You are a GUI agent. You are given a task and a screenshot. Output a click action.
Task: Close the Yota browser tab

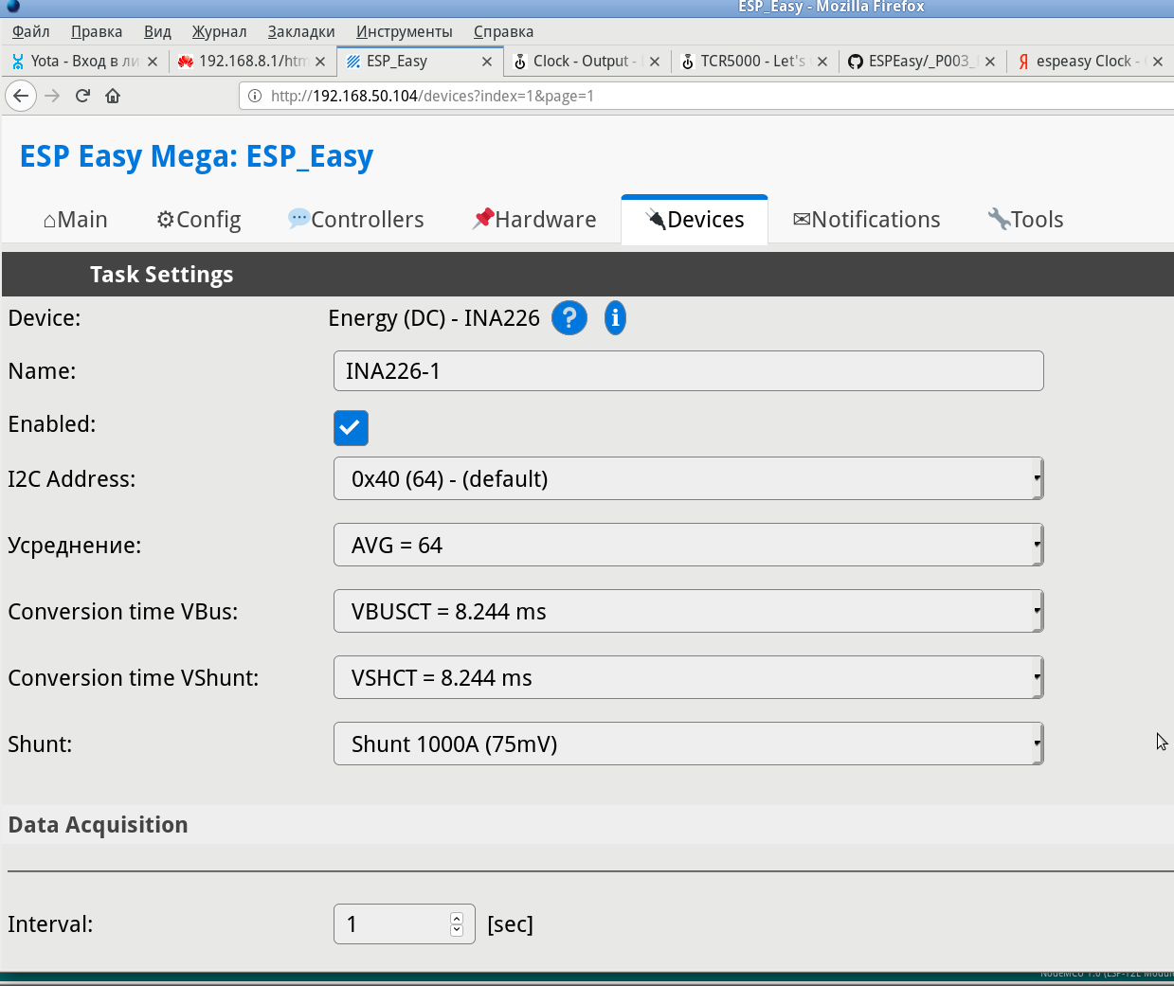coord(153,62)
